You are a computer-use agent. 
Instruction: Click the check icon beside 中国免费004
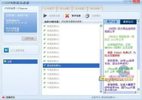click(x=44, y=83)
